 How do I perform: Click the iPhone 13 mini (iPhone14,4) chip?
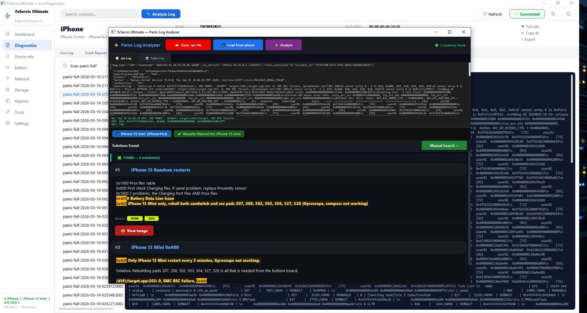pos(141,134)
